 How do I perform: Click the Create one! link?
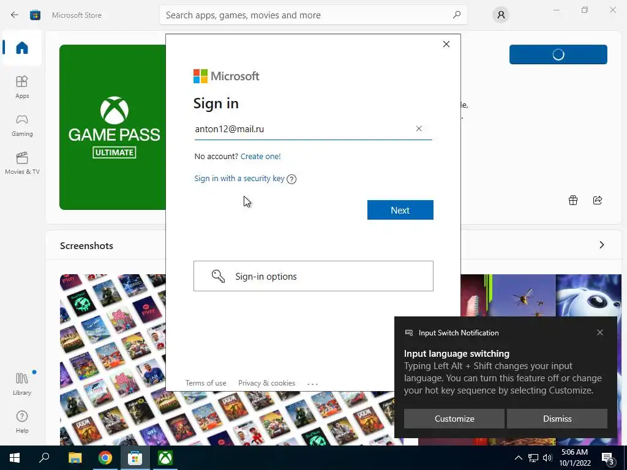coord(260,156)
